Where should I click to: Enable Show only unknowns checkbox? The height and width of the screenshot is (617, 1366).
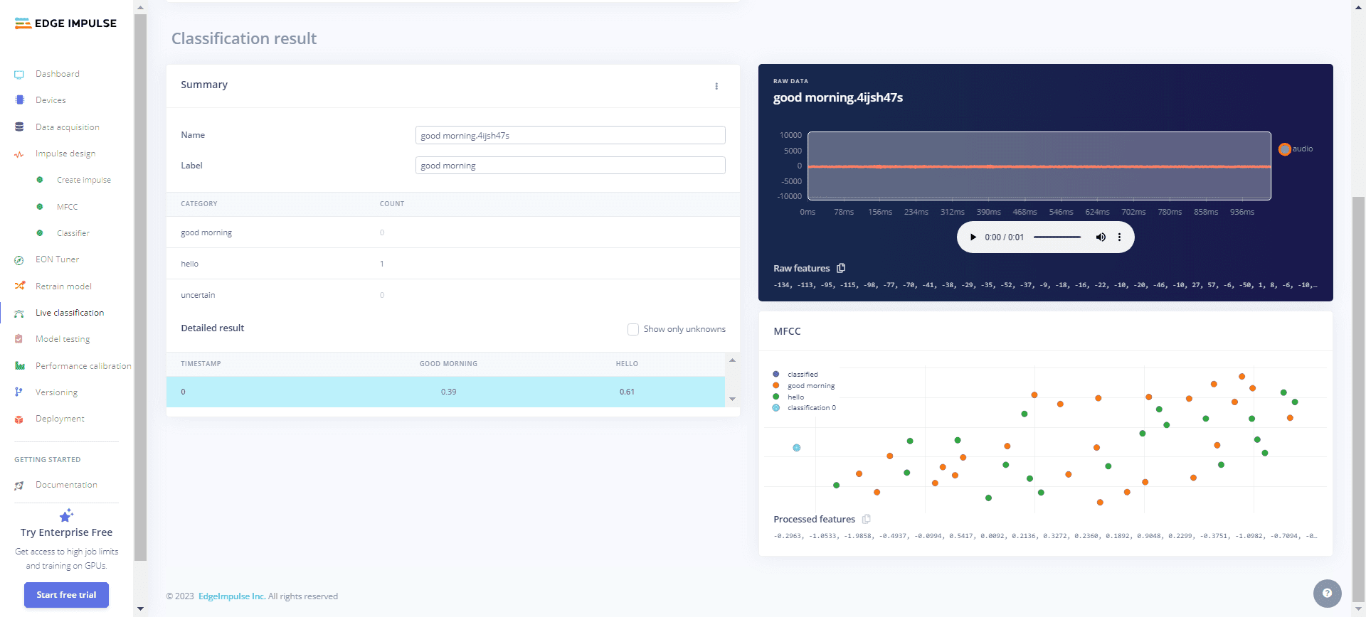(x=633, y=329)
